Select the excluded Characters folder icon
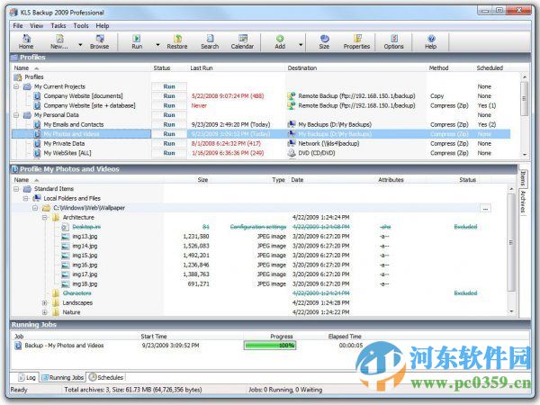 [56, 293]
